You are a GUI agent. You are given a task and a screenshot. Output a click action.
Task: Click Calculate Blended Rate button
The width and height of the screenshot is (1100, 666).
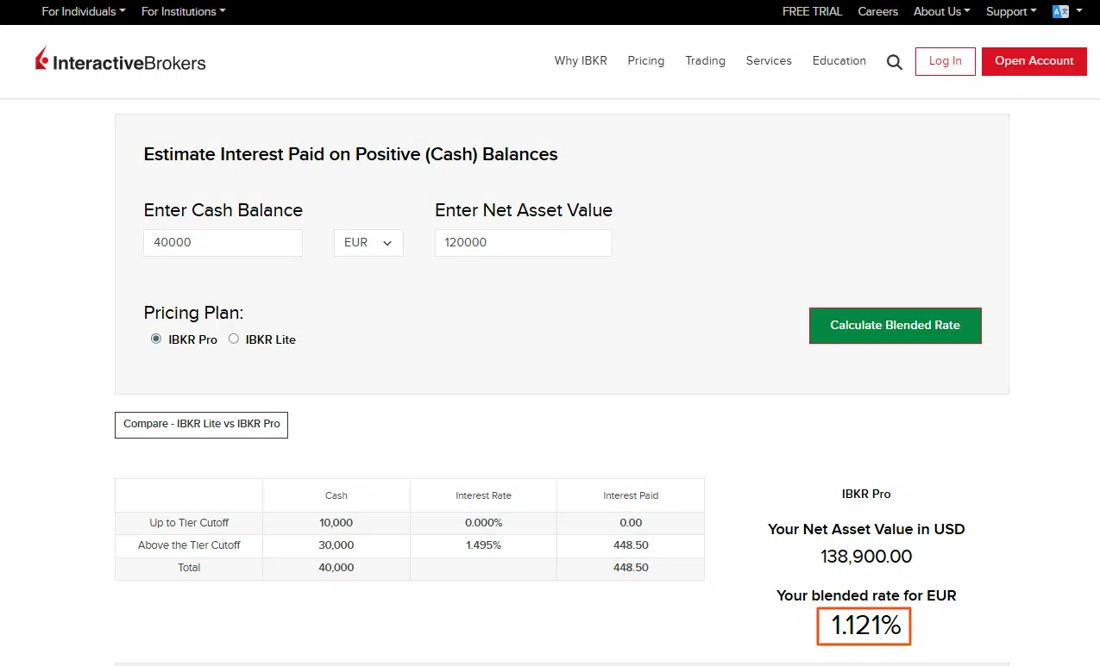click(x=896, y=326)
